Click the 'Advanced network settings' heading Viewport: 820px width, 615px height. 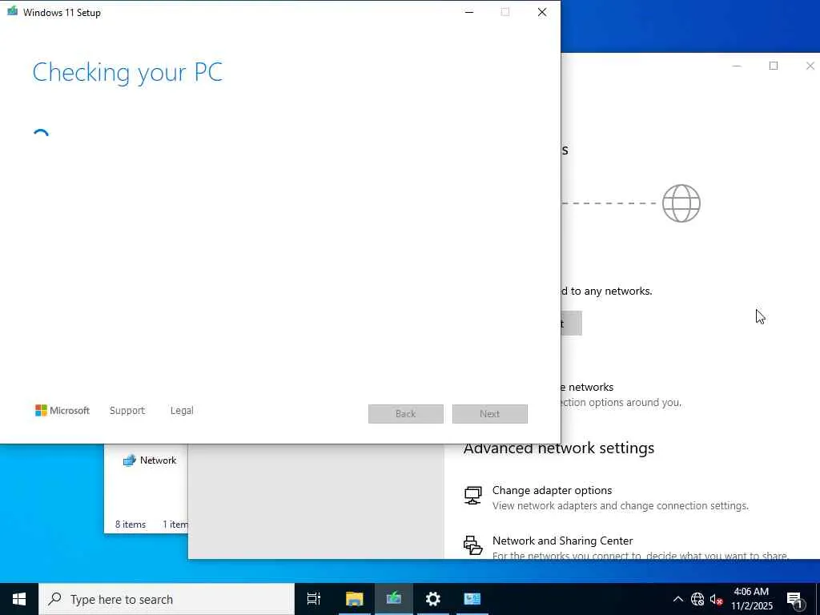(558, 448)
